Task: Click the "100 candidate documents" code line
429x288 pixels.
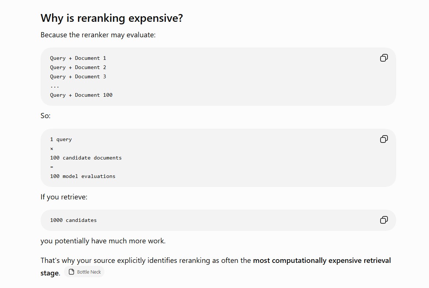Action: click(x=86, y=158)
